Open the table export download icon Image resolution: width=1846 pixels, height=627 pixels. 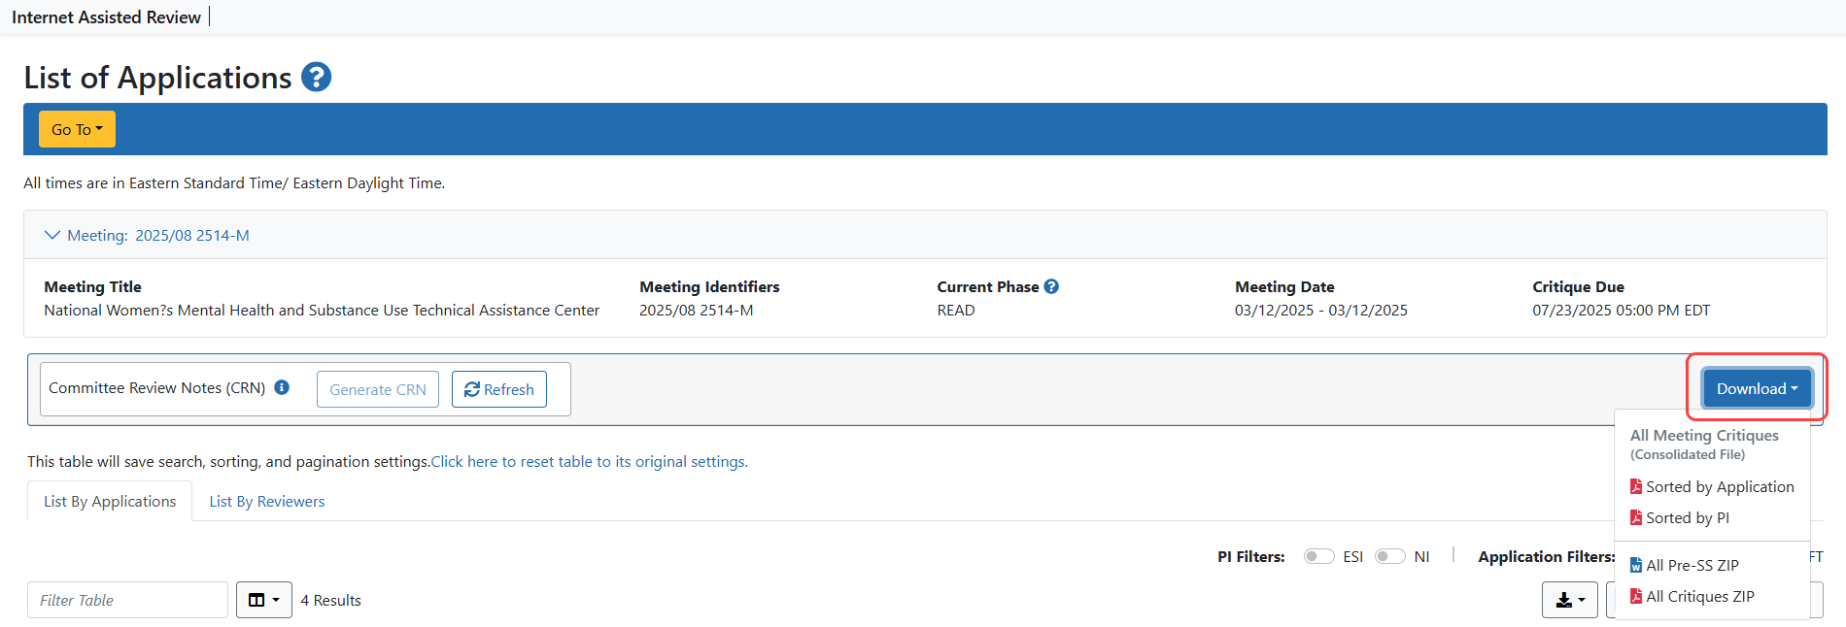[1570, 600]
